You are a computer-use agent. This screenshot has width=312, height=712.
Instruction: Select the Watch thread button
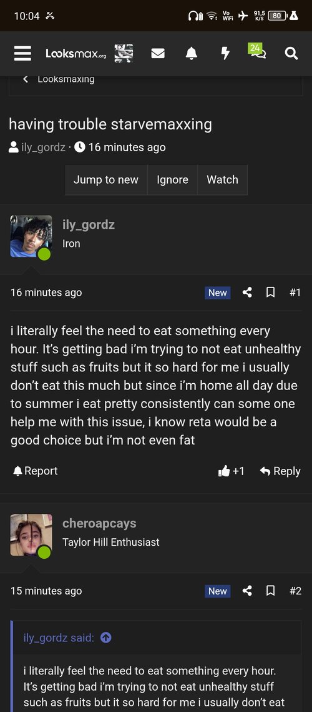[x=222, y=180]
